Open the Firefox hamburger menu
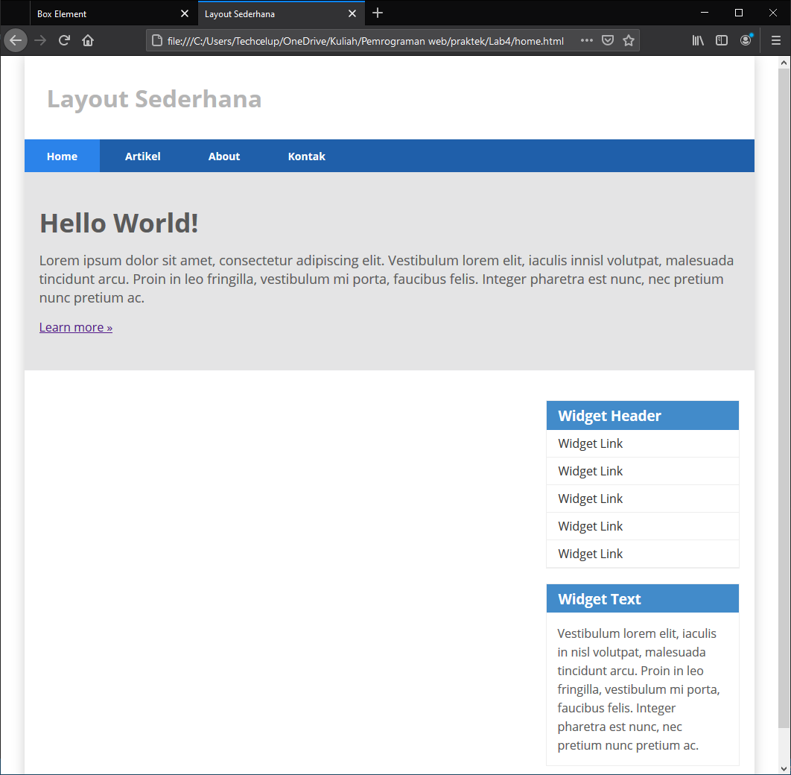Screen dimensions: 791x775 [776, 40]
